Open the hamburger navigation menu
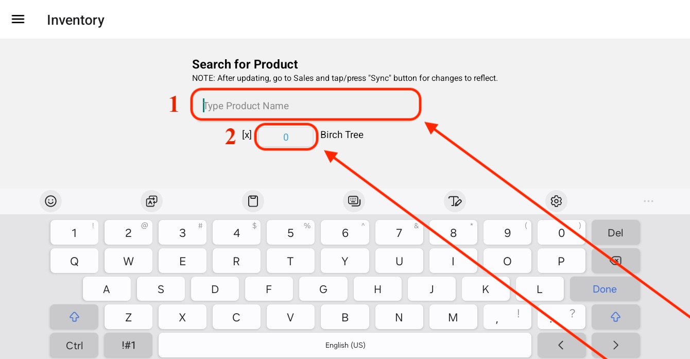Screen dimensions: 690x359 coord(18,20)
